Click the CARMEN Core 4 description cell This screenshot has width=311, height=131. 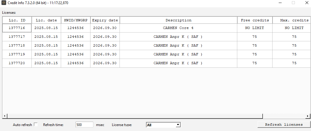[x=179, y=28]
